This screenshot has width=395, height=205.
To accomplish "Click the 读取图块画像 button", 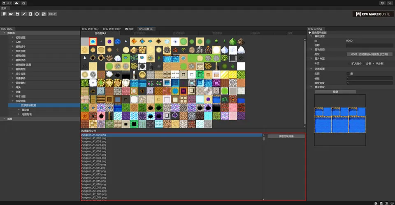I will [286, 136].
